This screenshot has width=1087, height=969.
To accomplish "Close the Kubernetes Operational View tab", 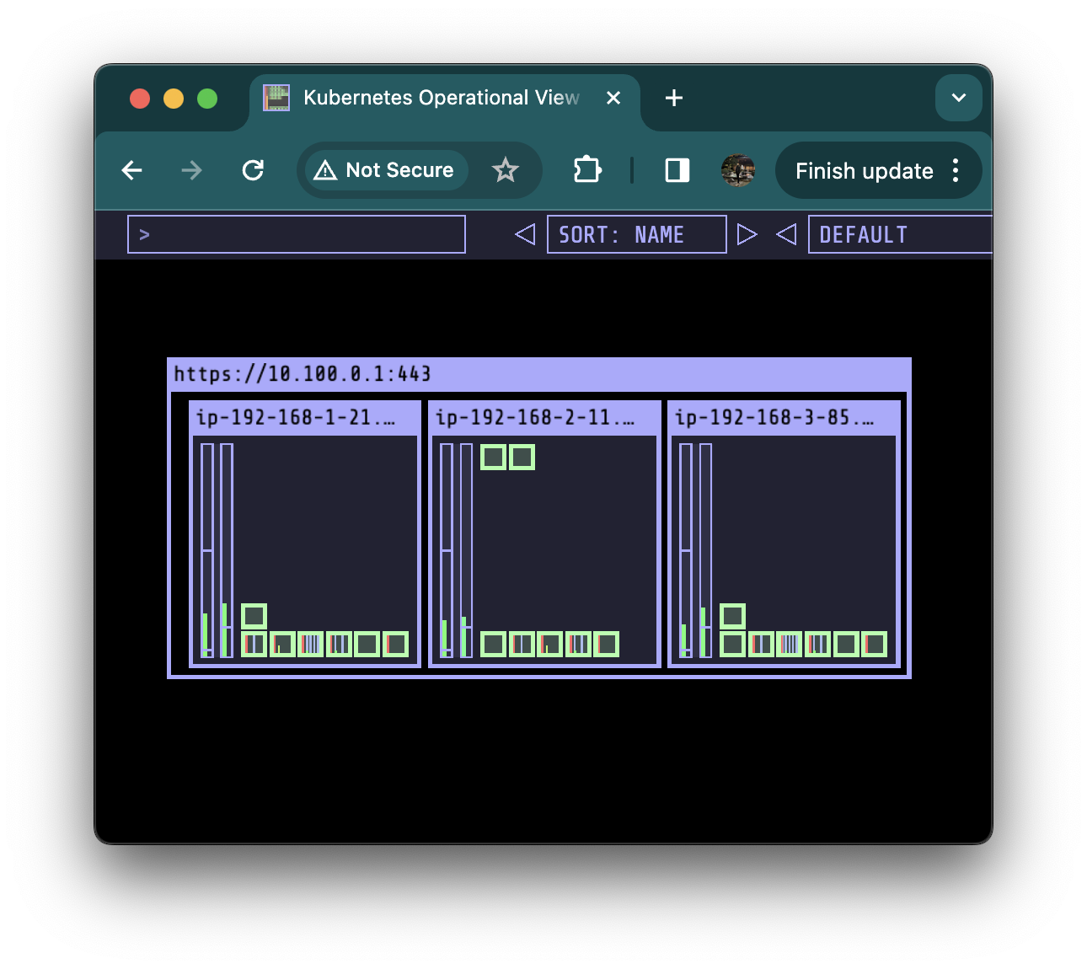I will (613, 98).
